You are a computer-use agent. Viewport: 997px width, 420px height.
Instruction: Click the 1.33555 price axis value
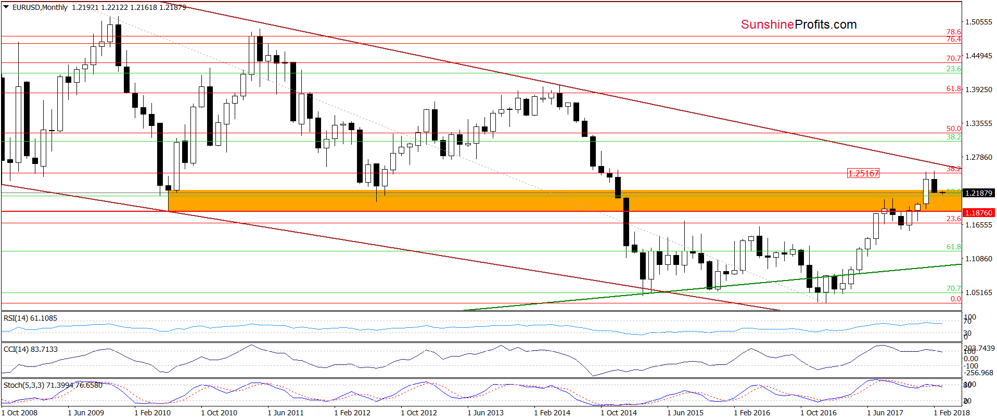[x=979, y=123]
